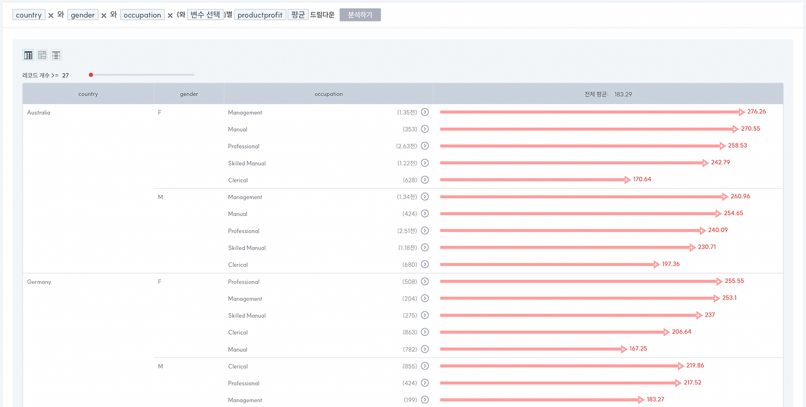Click the 170.64 bar value
The width and height of the screenshot is (806, 407).
pos(642,179)
